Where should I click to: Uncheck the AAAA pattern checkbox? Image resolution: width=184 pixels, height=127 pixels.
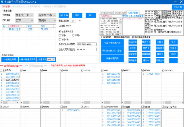[41, 70]
